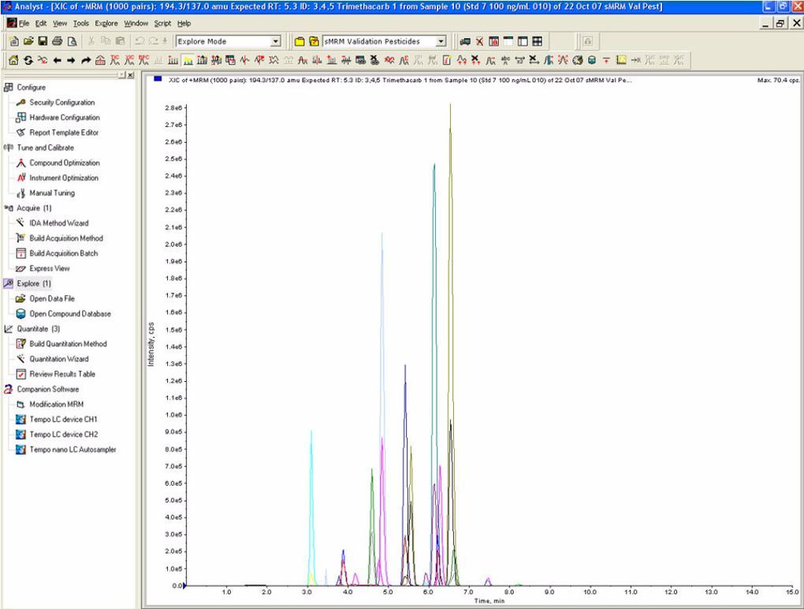Click the truck icon in the top toolbar
The width and height of the screenshot is (804, 609).
point(465,41)
